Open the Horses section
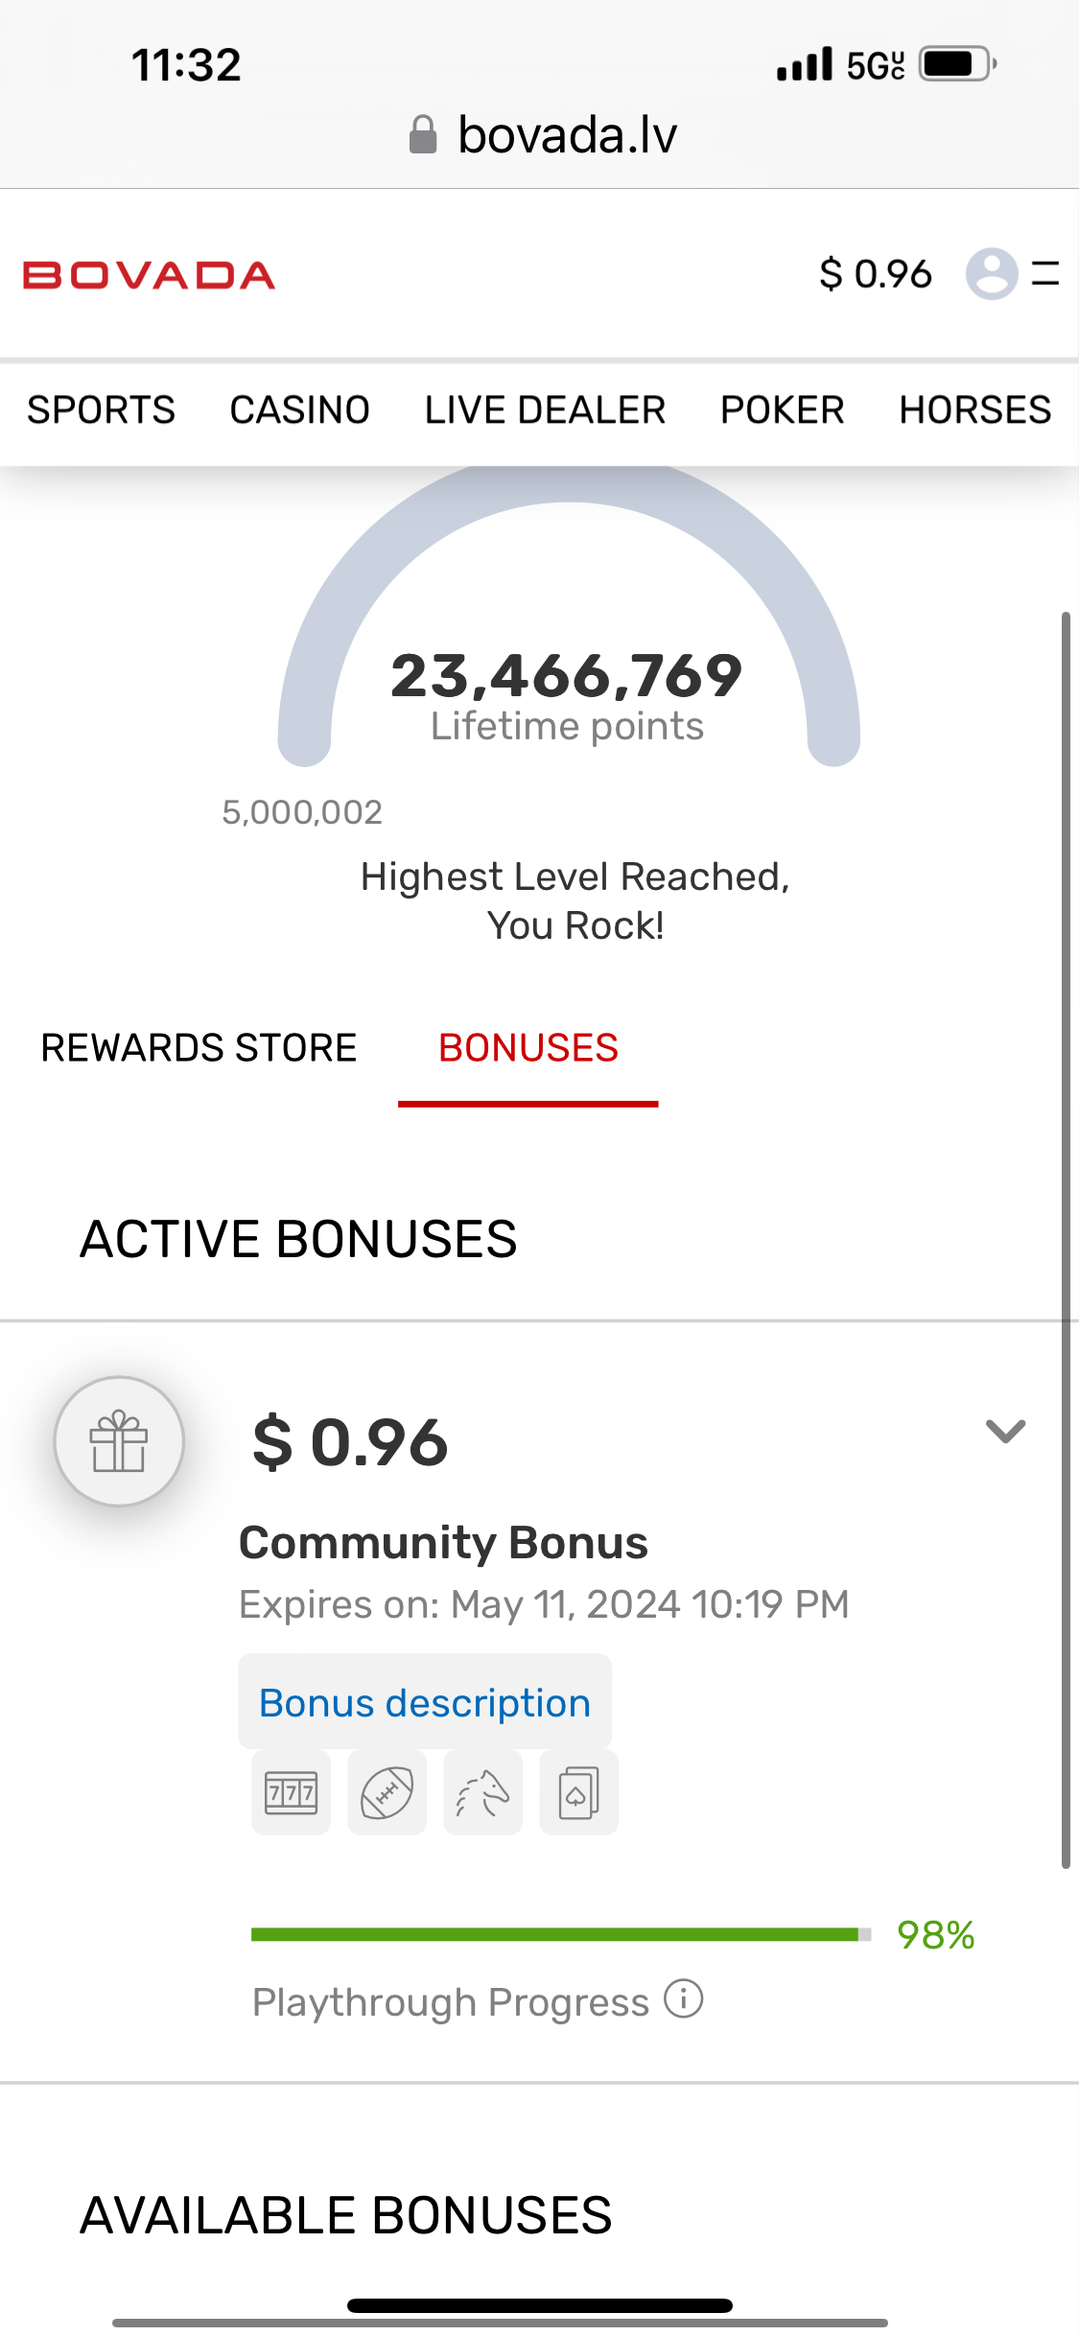This screenshot has width=1079, height=2336. [x=974, y=409]
